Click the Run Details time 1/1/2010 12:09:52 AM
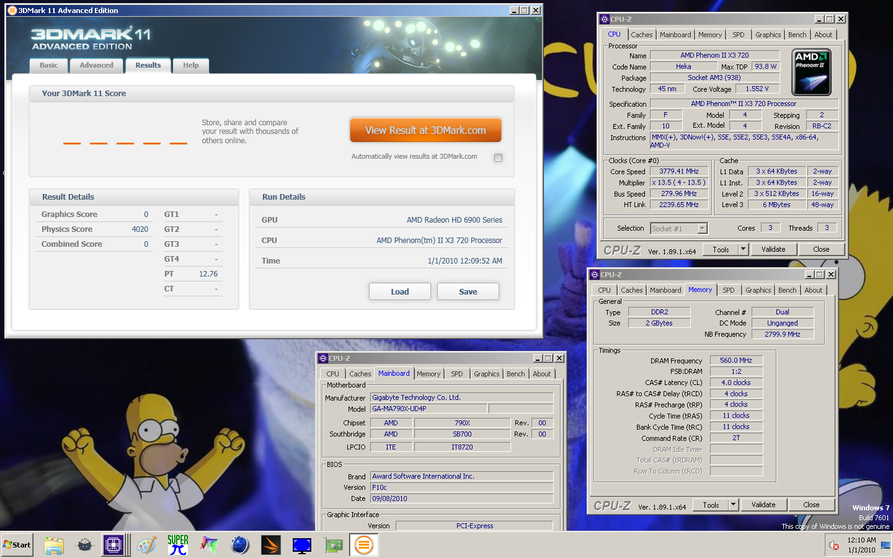This screenshot has height=558, width=893. coord(465,261)
